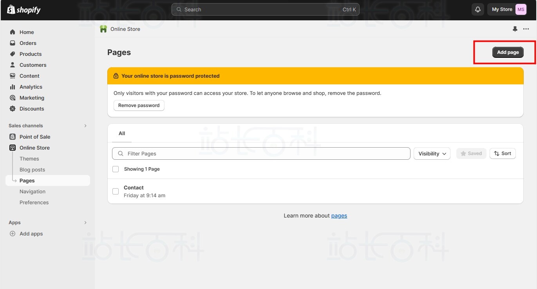Follow the 'pages' learn more link
Viewport: 537px width, 289px height.
[339, 216]
